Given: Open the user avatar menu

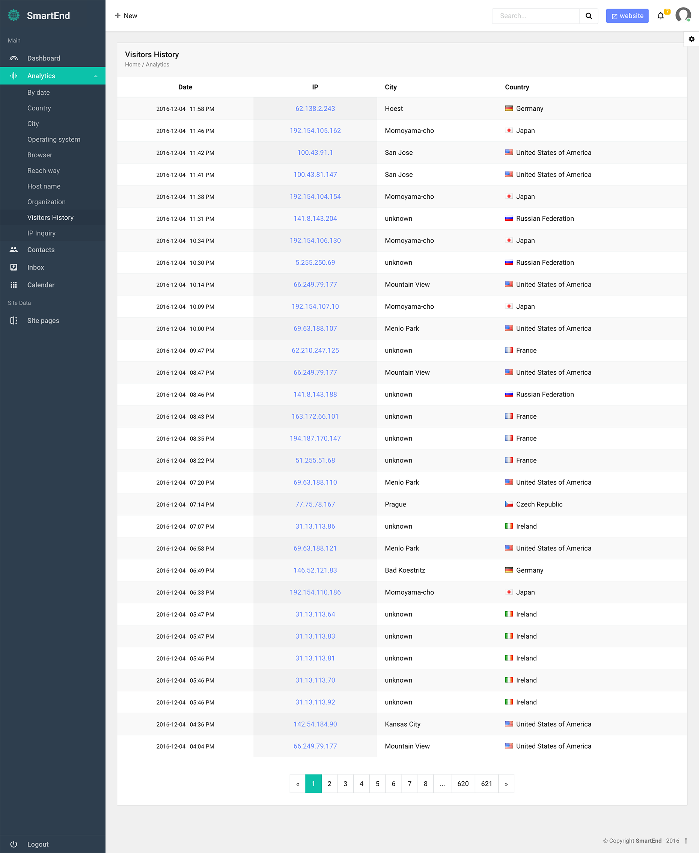Looking at the screenshot, I should [x=683, y=15].
